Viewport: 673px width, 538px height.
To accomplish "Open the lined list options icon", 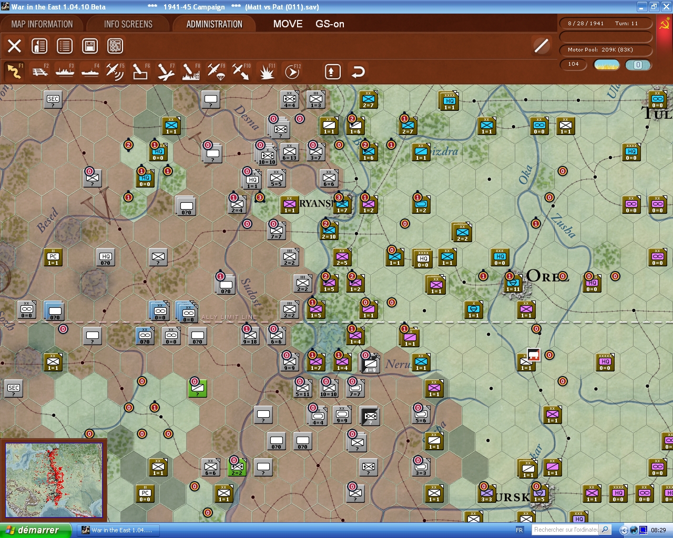I will pos(65,46).
